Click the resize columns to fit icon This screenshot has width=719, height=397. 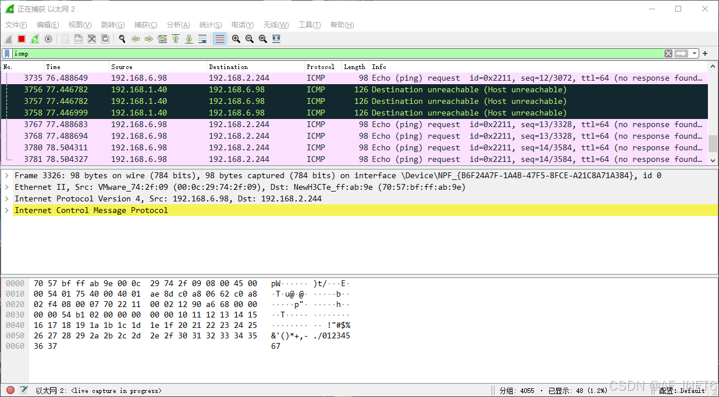click(276, 39)
